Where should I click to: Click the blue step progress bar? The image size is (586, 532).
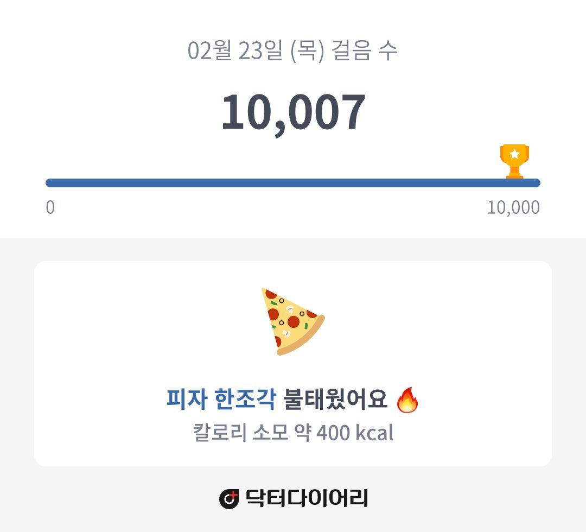[x=293, y=183]
